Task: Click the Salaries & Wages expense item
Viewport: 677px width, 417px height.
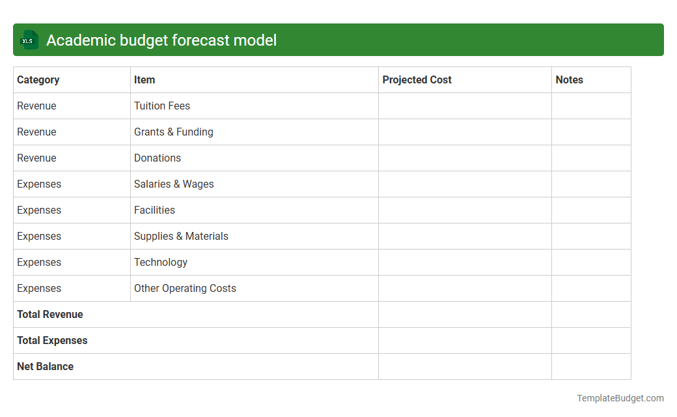Action: point(173,184)
